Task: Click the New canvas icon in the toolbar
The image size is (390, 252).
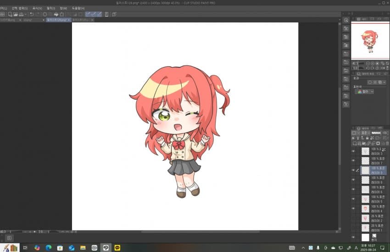Action: tap(10, 14)
